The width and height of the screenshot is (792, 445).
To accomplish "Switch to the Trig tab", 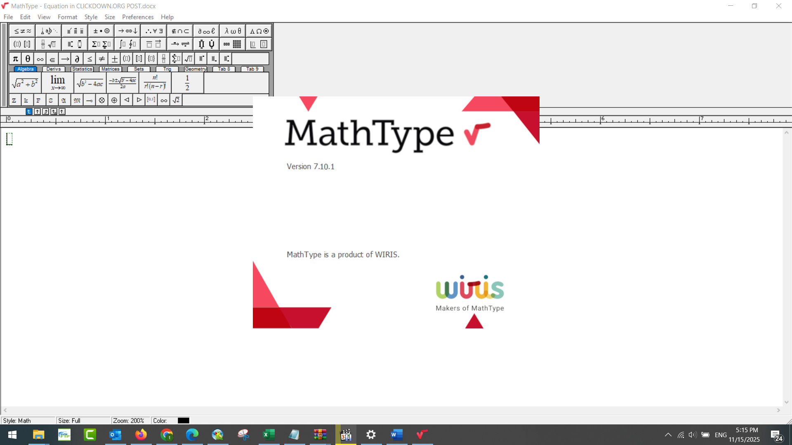I will coord(166,69).
